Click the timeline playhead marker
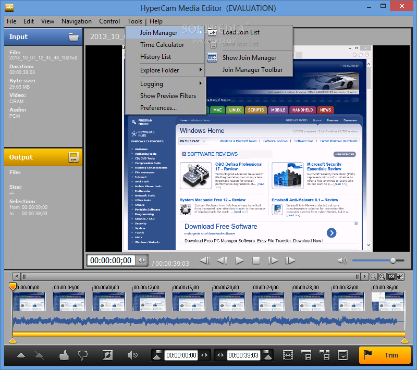 [x=13, y=286]
